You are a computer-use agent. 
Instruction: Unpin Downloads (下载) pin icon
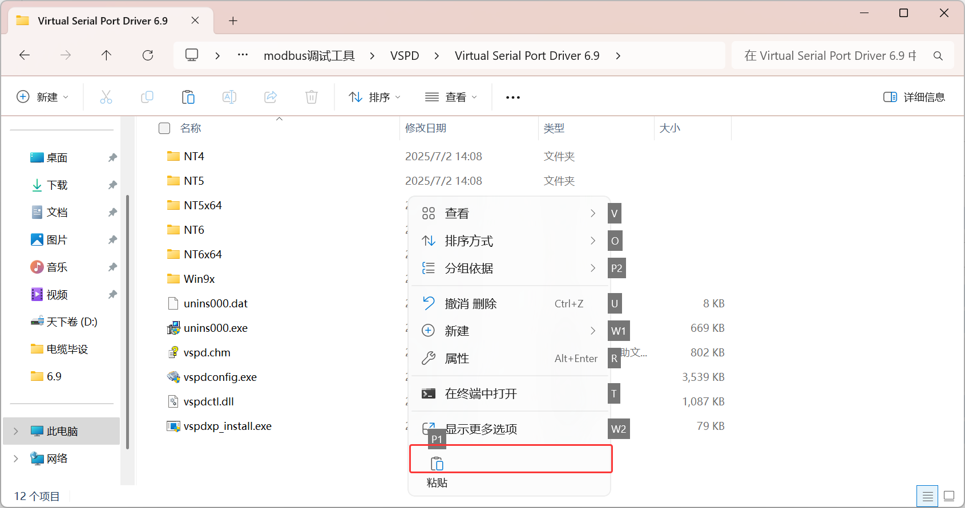pyautogui.click(x=113, y=185)
